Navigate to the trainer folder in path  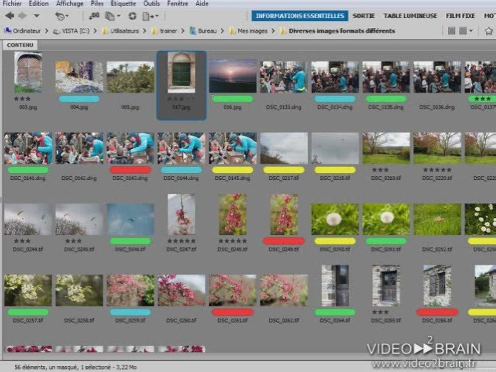pyautogui.click(x=168, y=31)
